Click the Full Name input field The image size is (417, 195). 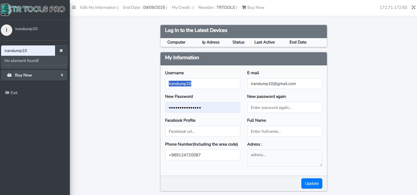click(x=284, y=131)
